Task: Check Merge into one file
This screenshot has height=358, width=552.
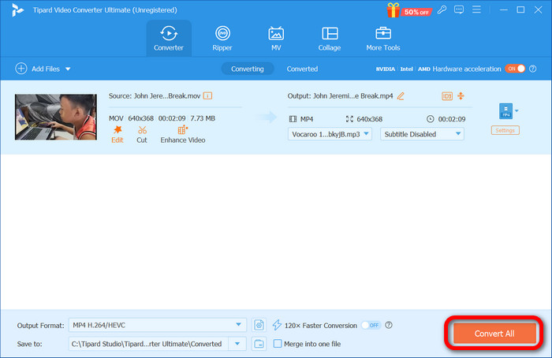Action: 278,344
